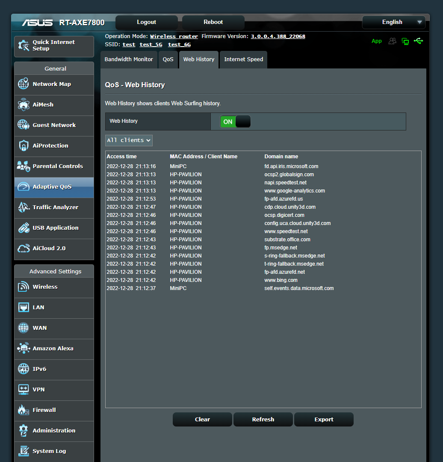Open Network Map from sidebar menu

(x=54, y=84)
